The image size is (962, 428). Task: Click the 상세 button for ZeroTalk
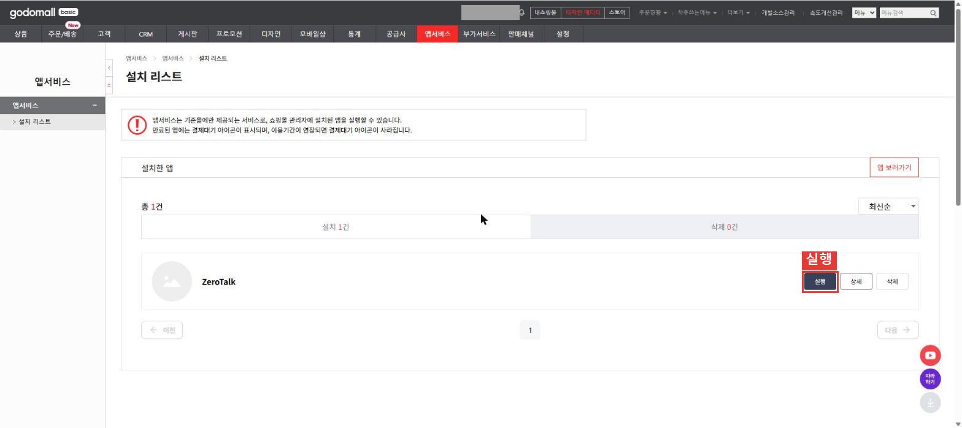point(856,281)
